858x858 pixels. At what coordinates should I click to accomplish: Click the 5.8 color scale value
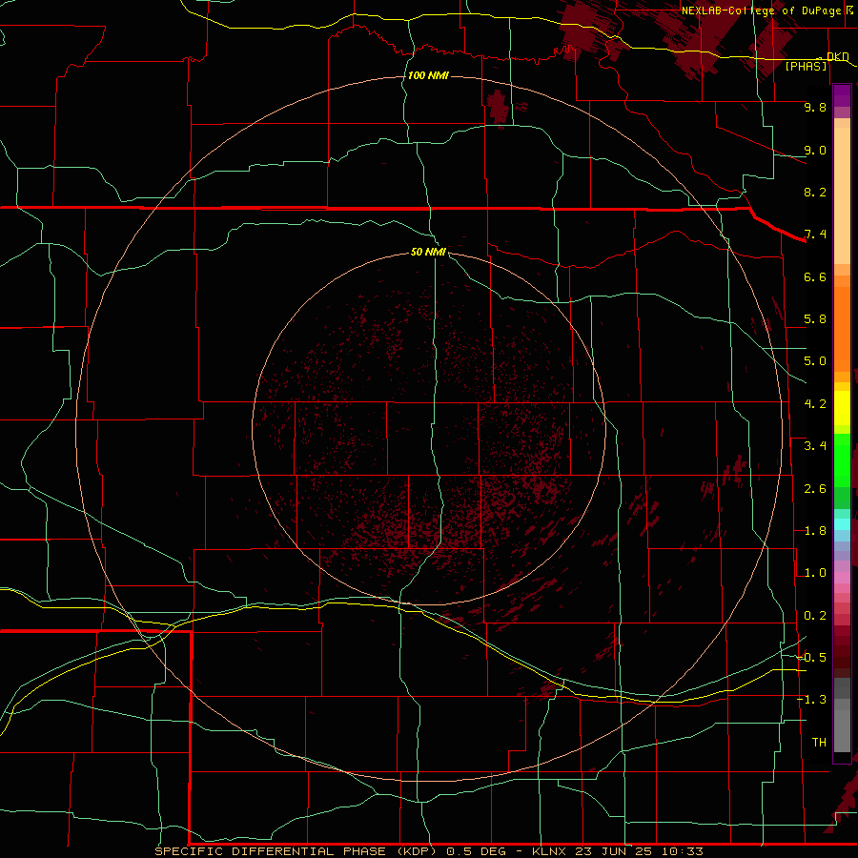[815, 319]
